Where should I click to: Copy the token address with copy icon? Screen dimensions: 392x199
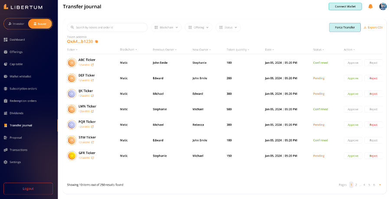pos(97,42)
